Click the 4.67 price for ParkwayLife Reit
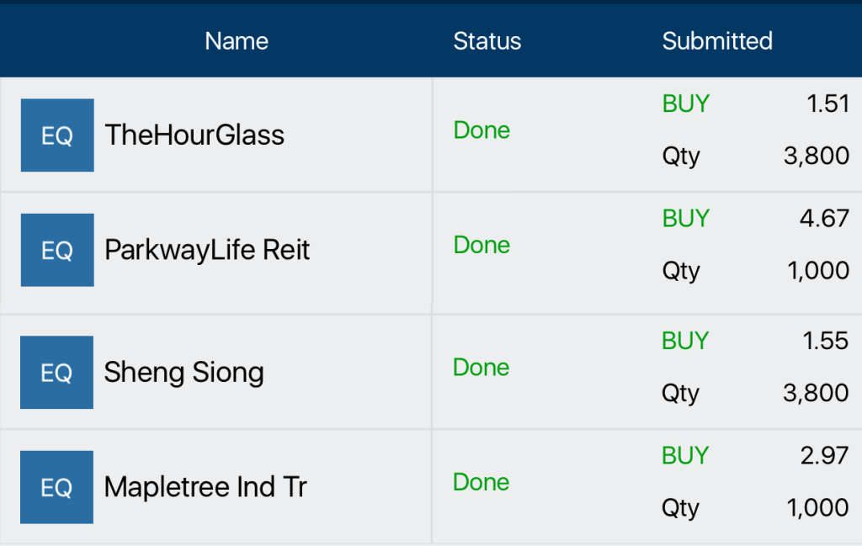Screen dimensions: 862x546 tap(824, 219)
